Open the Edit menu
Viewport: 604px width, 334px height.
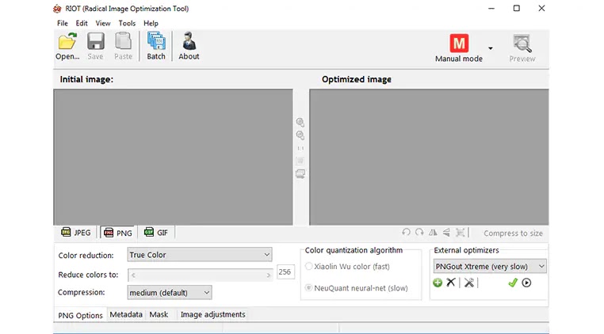(82, 23)
